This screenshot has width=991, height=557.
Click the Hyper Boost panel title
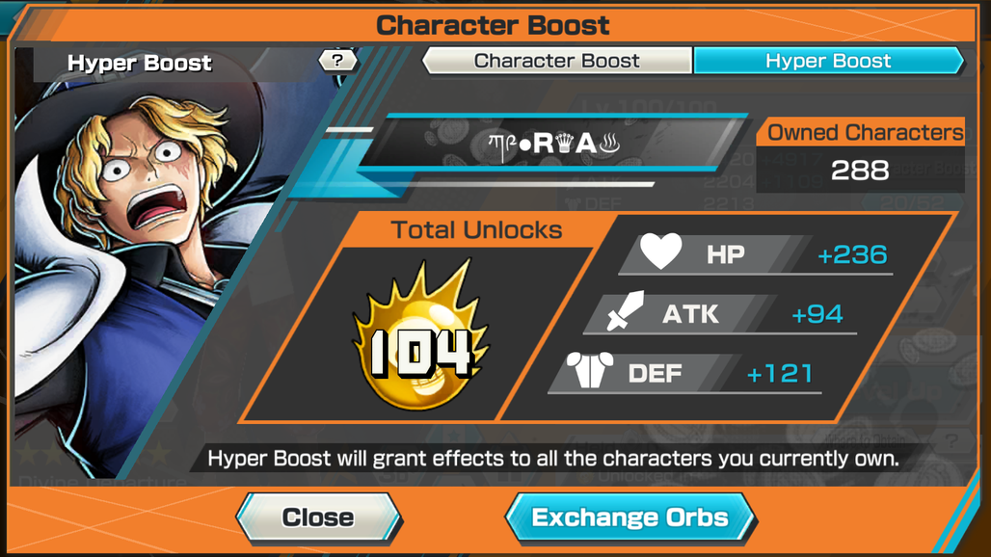[140, 64]
